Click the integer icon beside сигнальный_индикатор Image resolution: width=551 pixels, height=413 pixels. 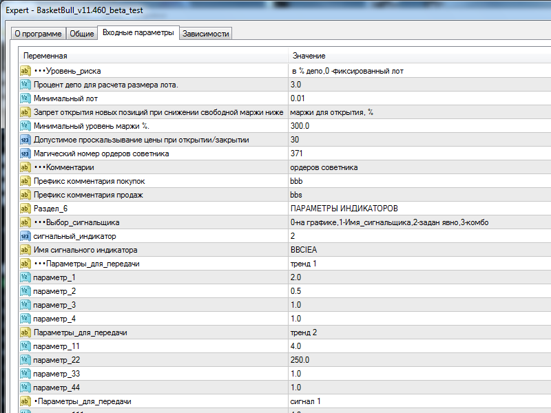click(25, 236)
